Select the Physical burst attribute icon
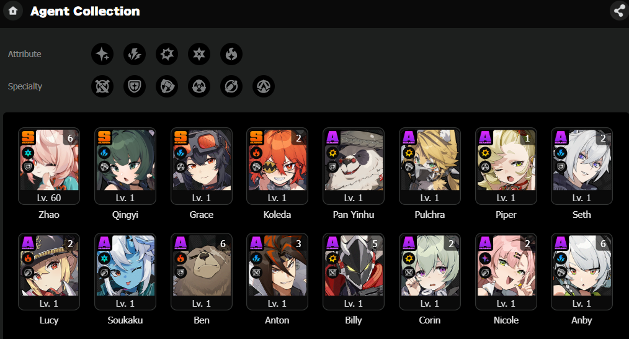 pos(167,54)
